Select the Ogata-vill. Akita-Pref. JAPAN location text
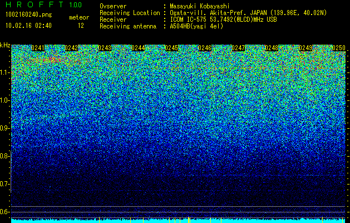Screen dimensions: 350x223 (x=248, y=13)
